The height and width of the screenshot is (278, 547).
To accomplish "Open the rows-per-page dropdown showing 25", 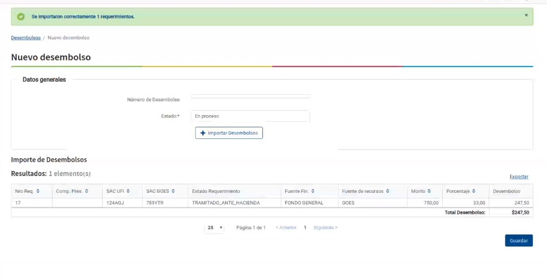I will (x=214, y=228).
